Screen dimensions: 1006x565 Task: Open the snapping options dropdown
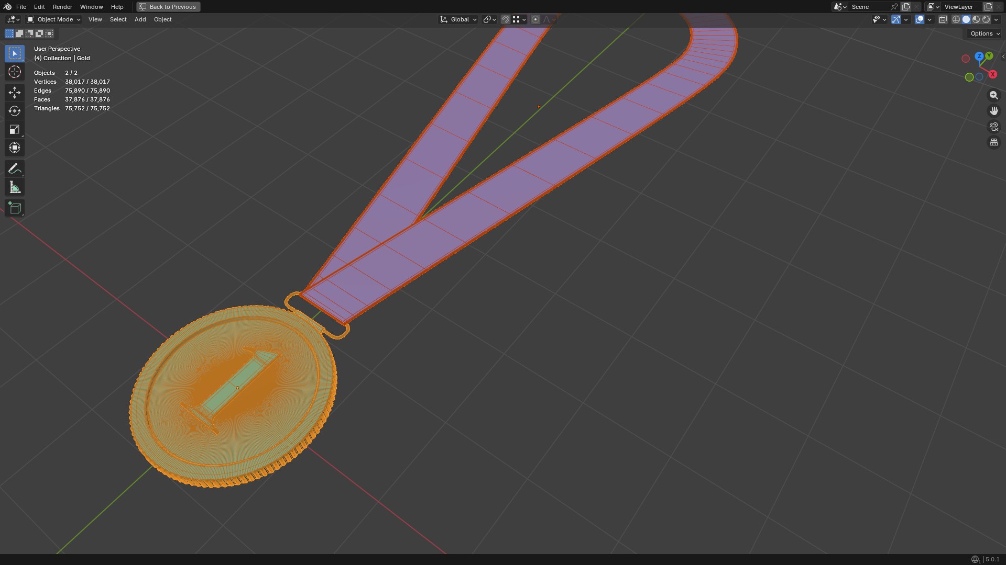[519, 19]
